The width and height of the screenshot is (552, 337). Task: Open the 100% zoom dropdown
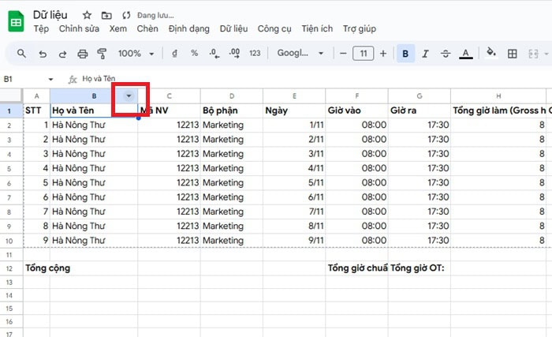[136, 54]
